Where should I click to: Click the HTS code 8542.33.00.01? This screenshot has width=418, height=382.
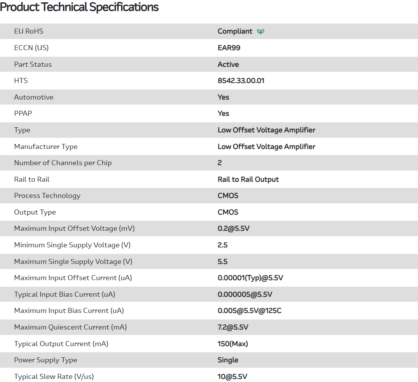[x=241, y=81]
